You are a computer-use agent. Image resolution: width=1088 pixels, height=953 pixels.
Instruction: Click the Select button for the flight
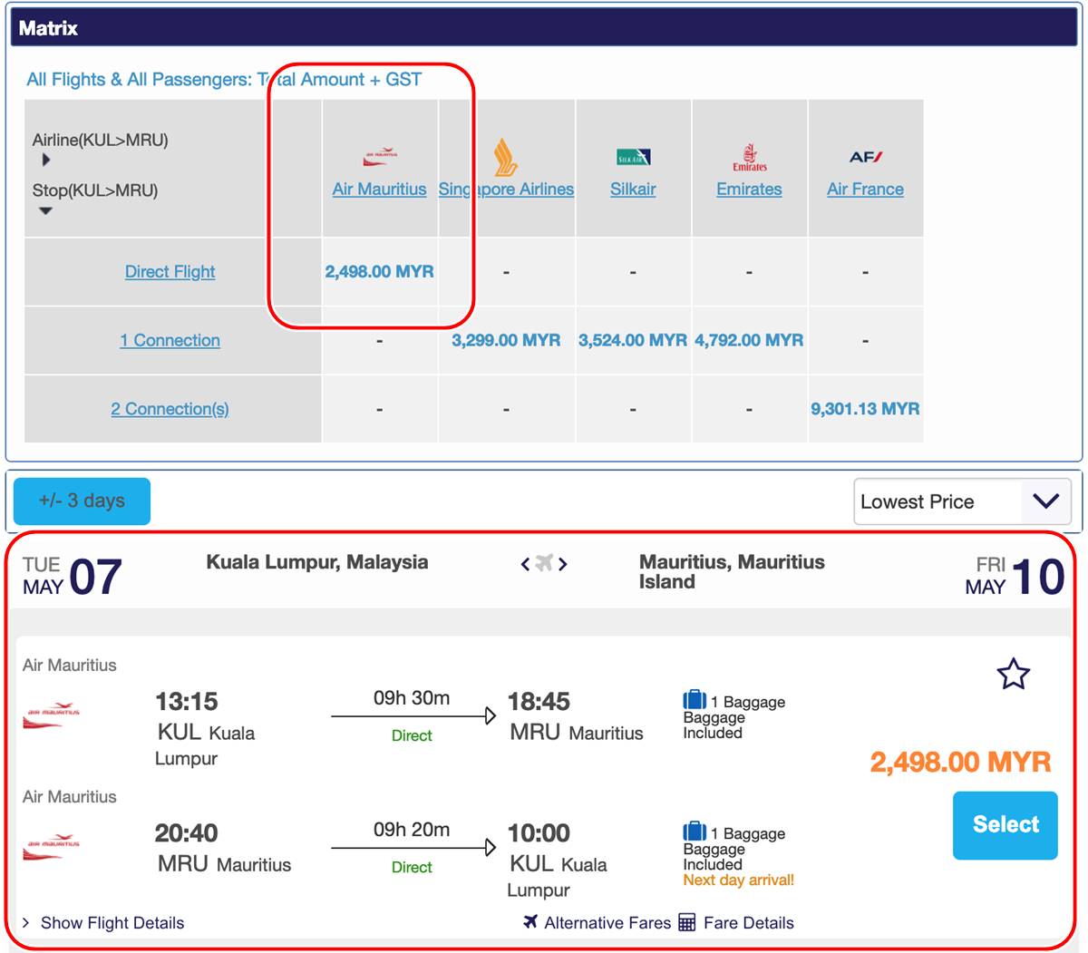point(1005,825)
